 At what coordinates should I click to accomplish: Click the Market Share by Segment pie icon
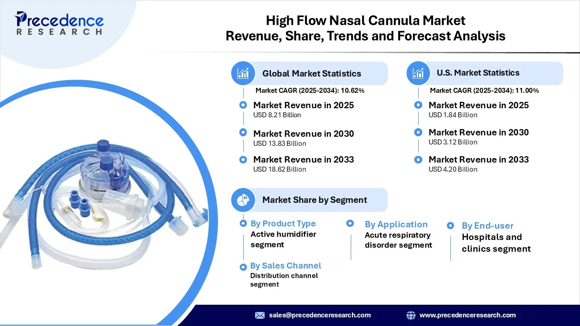243,200
